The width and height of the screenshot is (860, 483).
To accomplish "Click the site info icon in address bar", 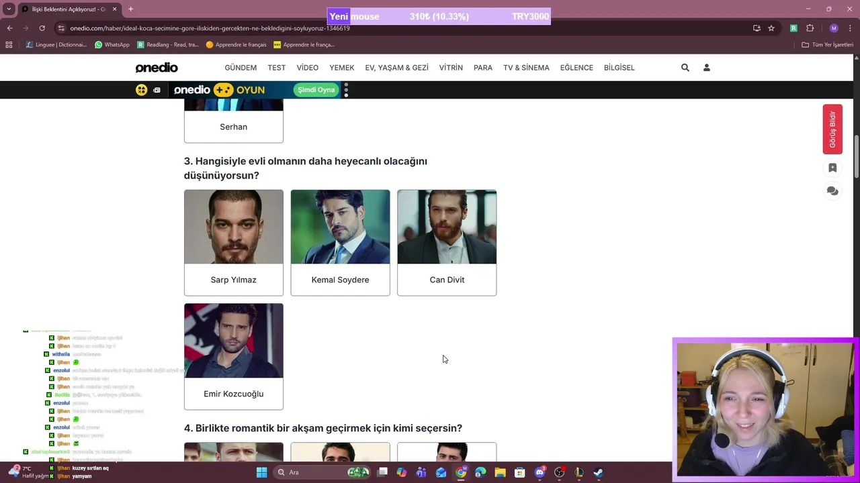I will point(61,28).
